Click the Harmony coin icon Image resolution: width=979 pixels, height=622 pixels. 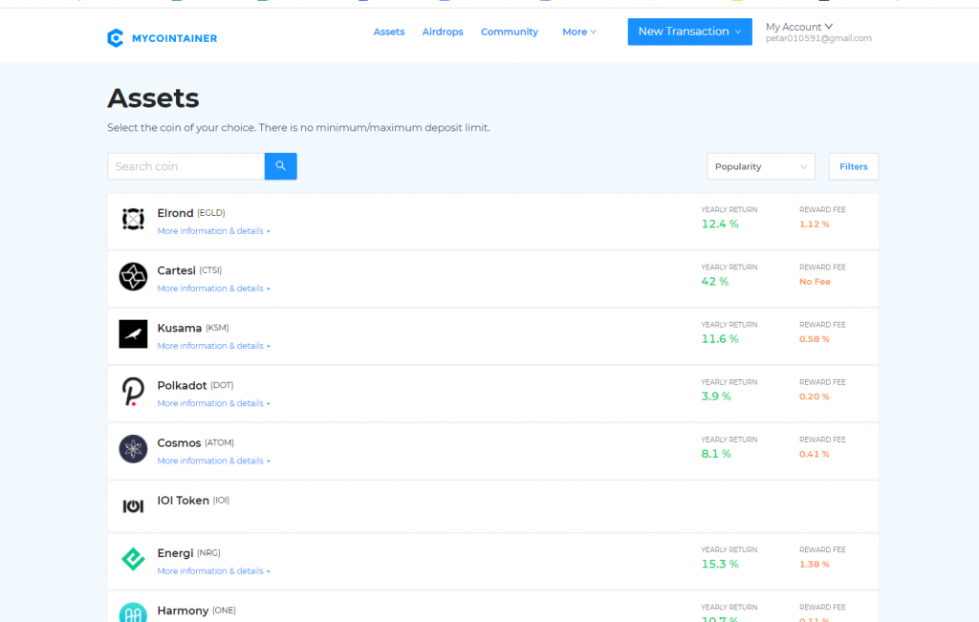pyautogui.click(x=133, y=612)
